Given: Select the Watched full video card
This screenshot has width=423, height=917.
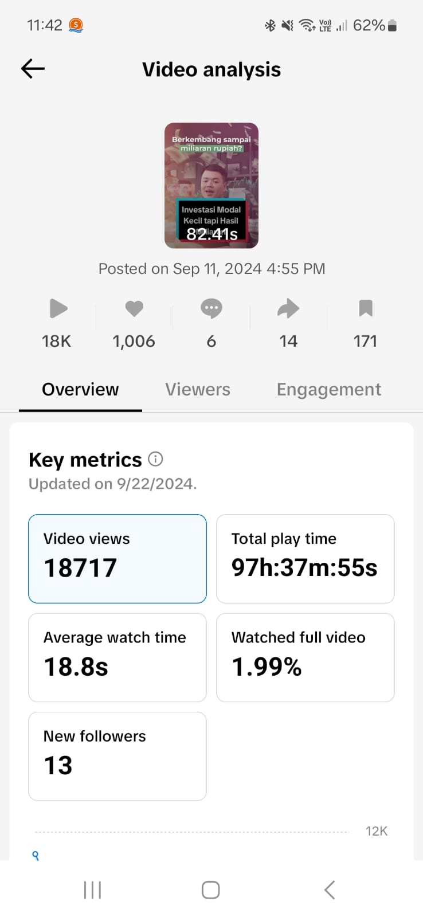Looking at the screenshot, I should 305,657.
